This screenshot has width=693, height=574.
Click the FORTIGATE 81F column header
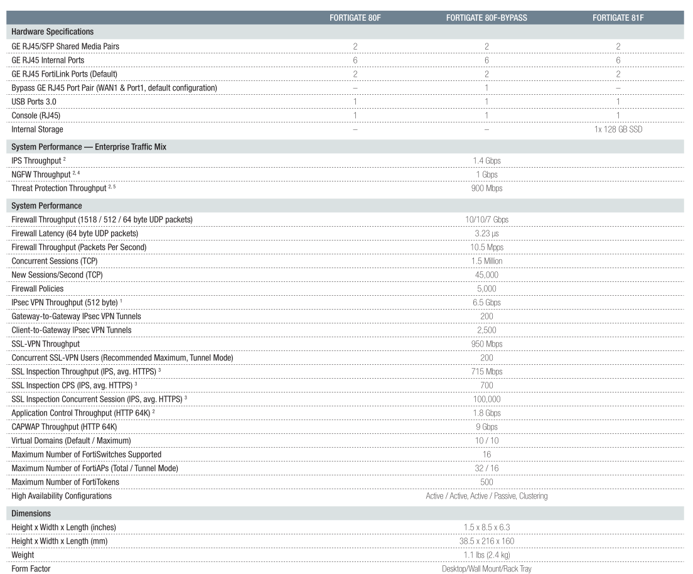pyautogui.click(x=618, y=18)
